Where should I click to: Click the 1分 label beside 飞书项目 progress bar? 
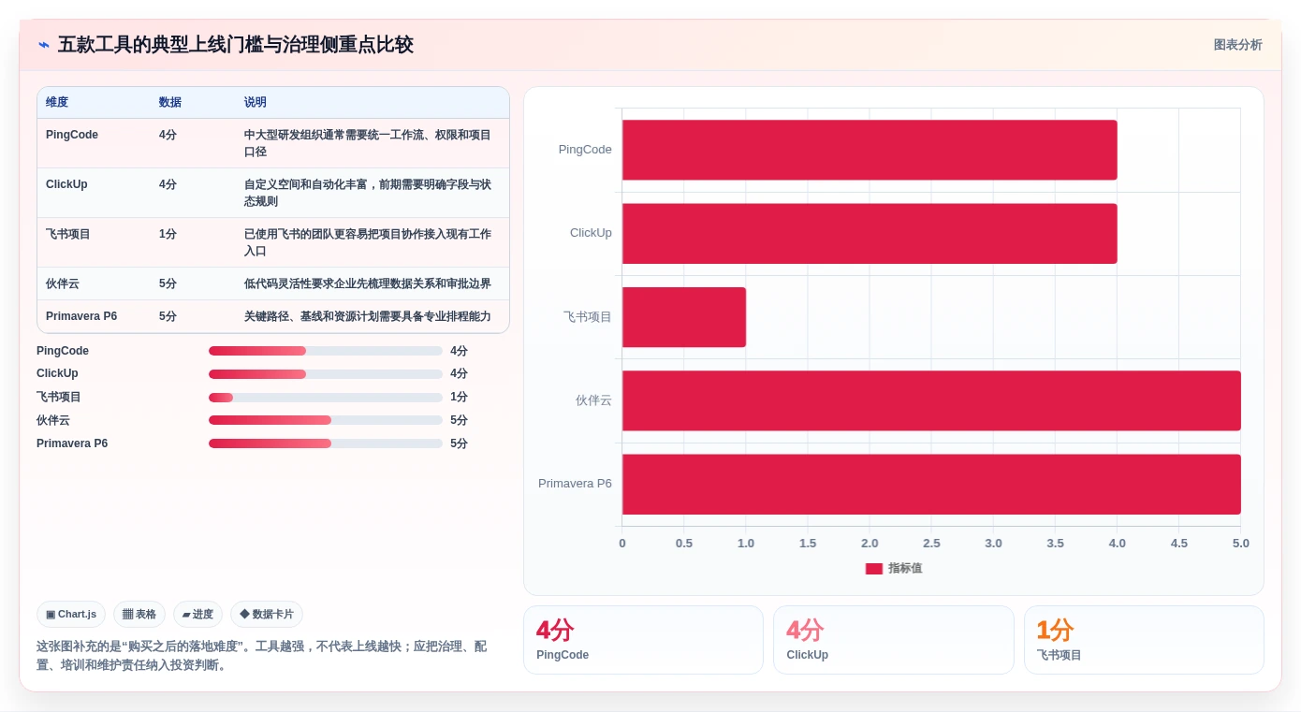pyautogui.click(x=459, y=398)
